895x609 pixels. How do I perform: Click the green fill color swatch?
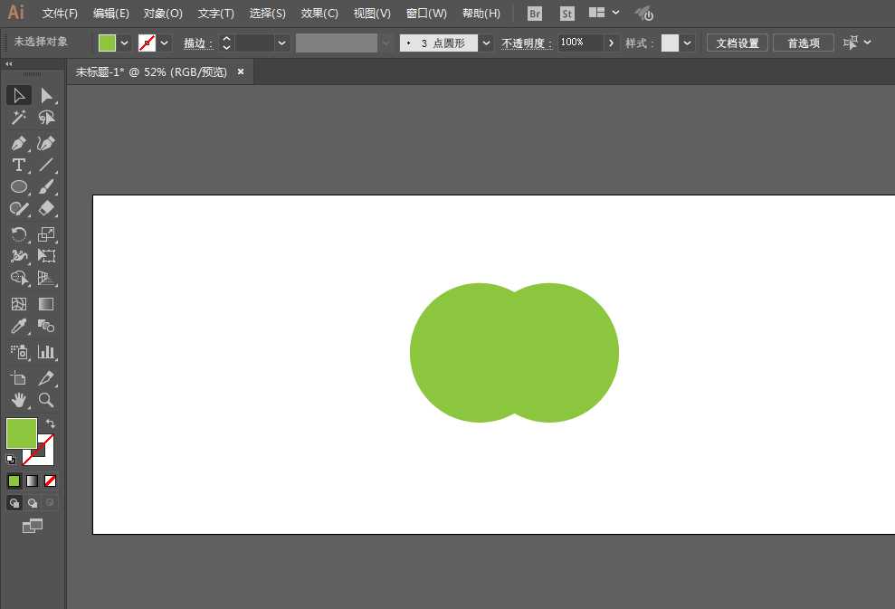pos(21,433)
